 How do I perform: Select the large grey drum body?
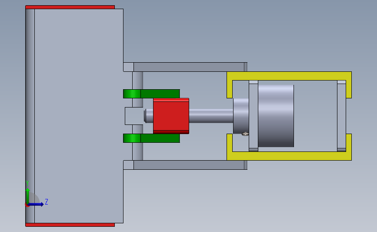[x=79, y=116]
